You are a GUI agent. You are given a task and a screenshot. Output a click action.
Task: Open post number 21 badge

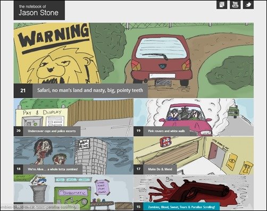pos(23,91)
